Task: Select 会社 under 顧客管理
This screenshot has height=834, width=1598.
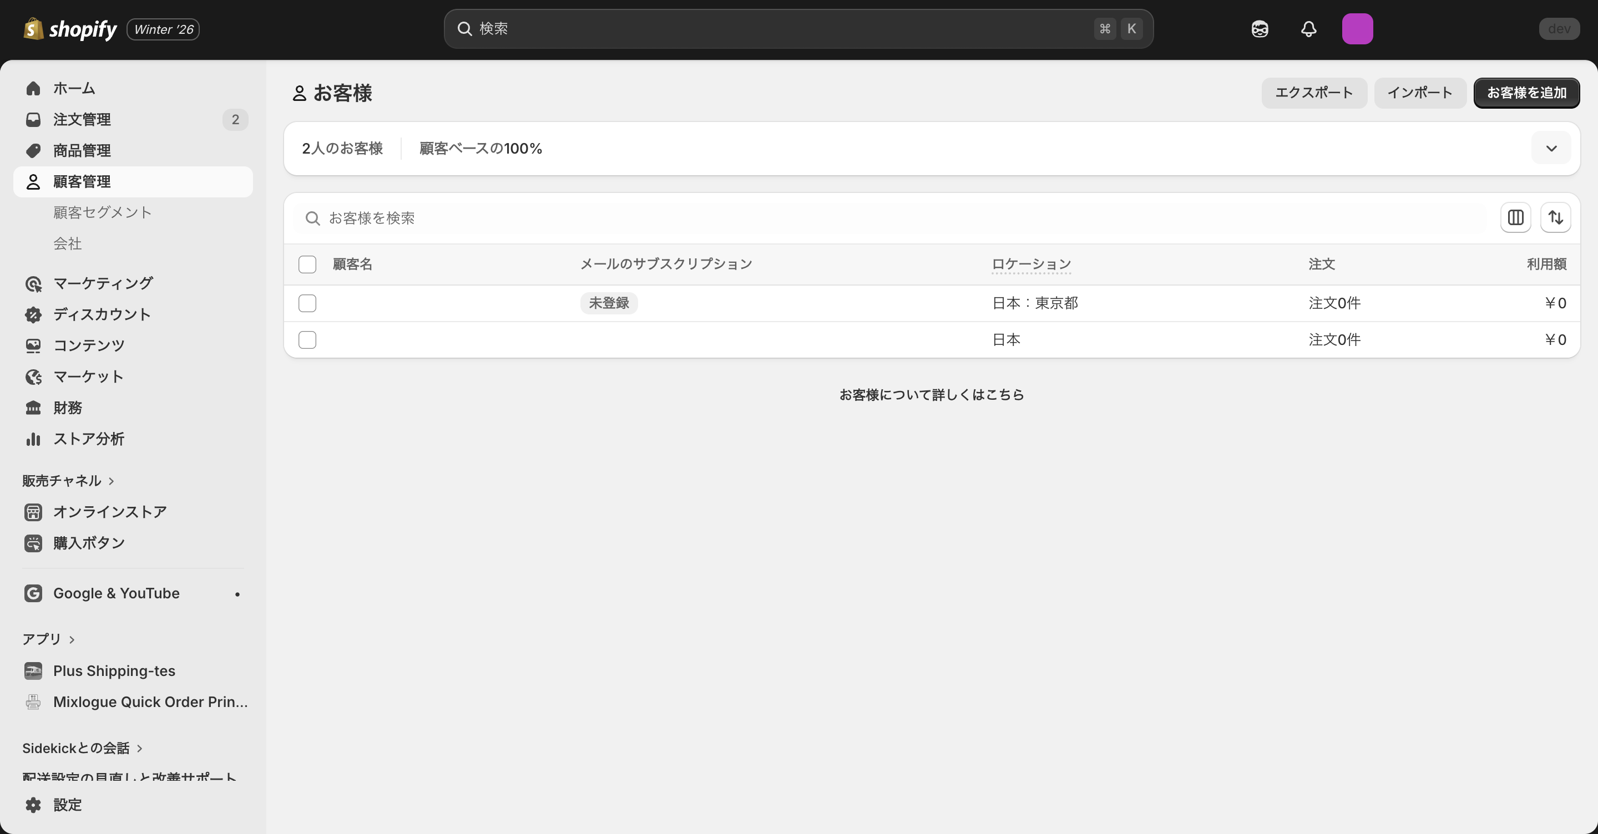Action: coord(68,243)
